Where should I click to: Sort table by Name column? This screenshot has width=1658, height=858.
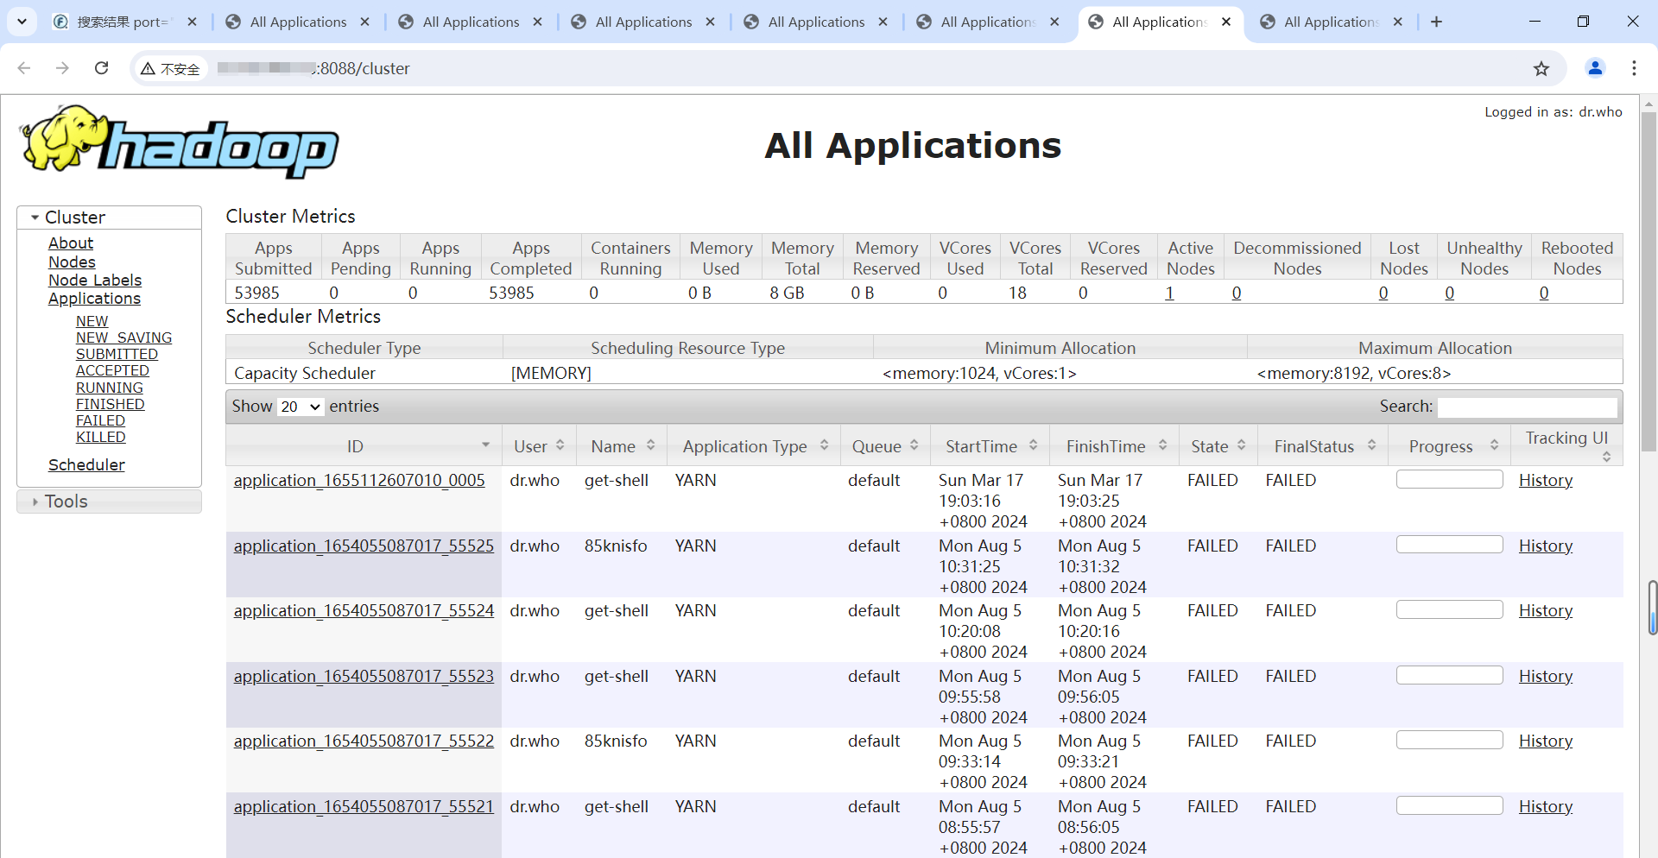coord(623,446)
